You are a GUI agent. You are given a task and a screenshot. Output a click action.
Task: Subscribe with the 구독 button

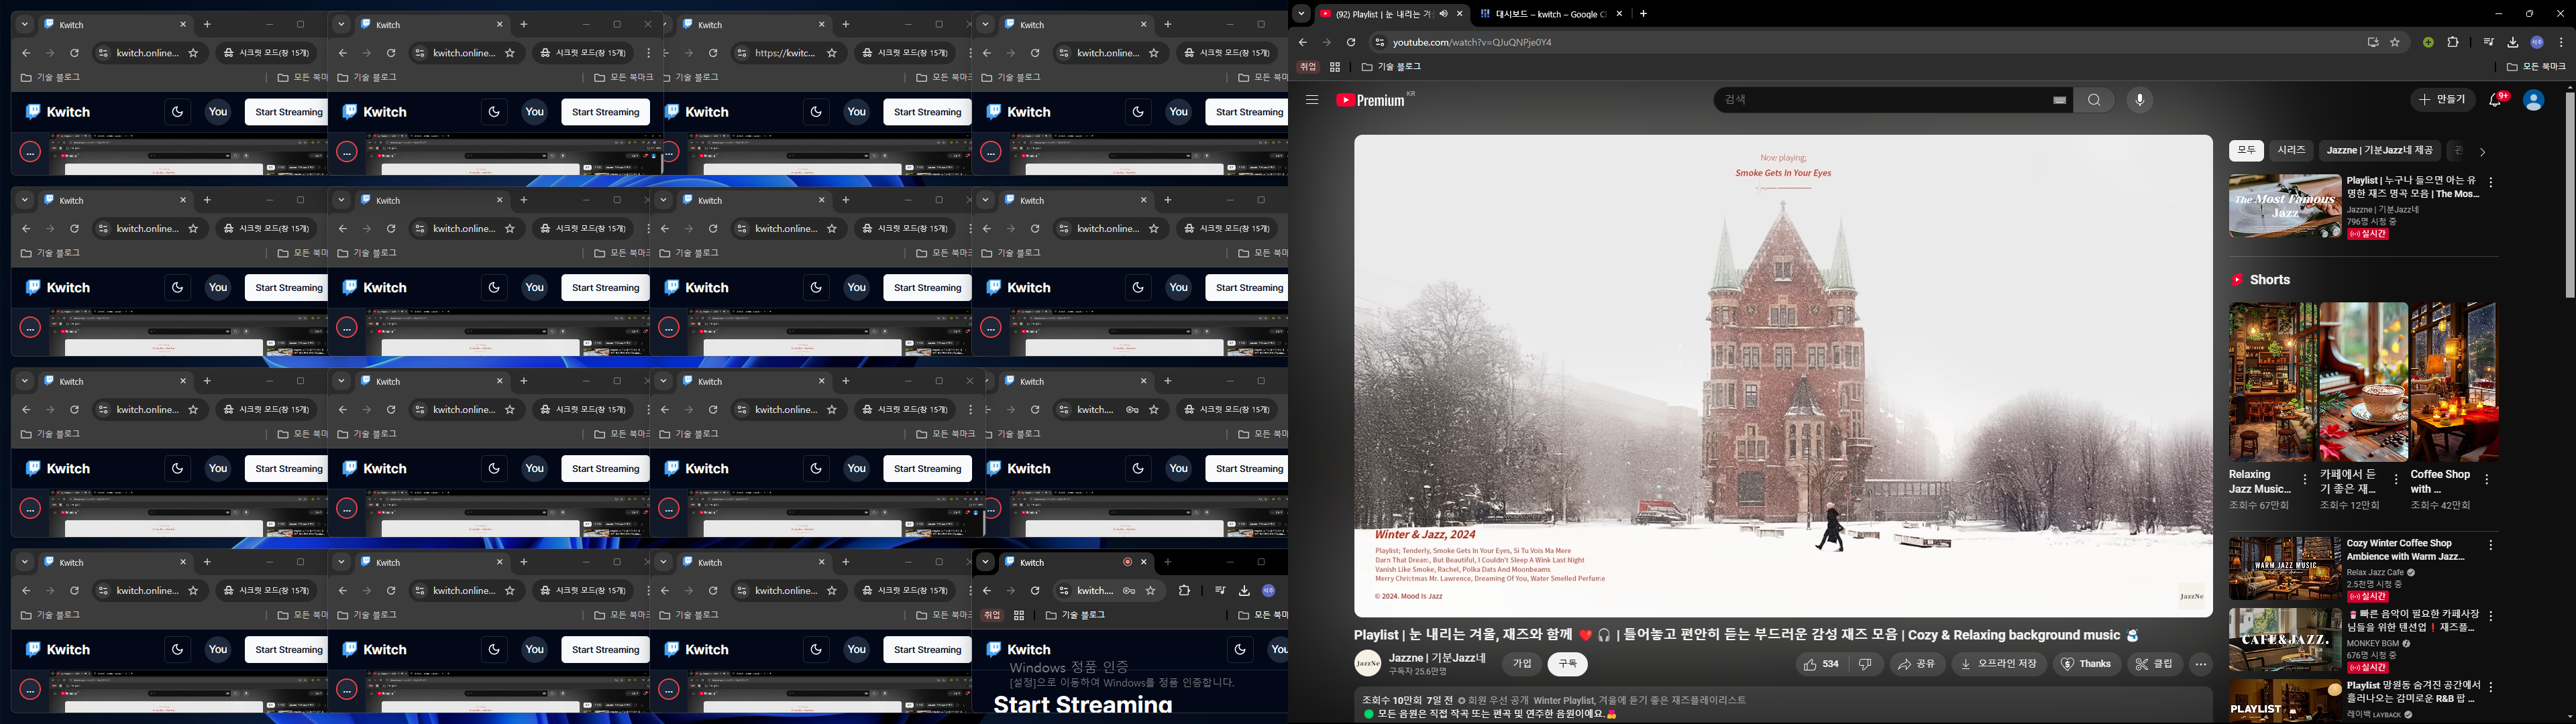point(1567,664)
